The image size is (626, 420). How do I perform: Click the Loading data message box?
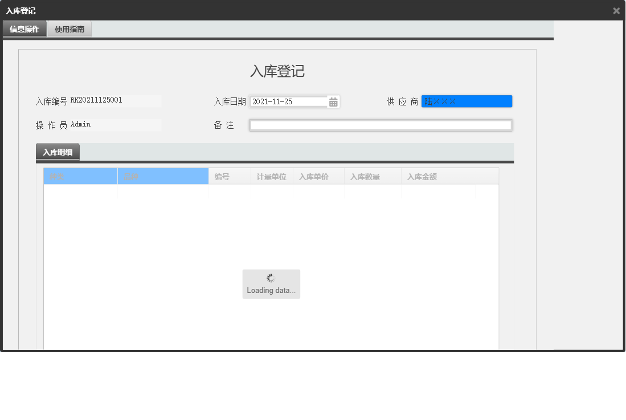pyautogui.click(x=271, y=284)
